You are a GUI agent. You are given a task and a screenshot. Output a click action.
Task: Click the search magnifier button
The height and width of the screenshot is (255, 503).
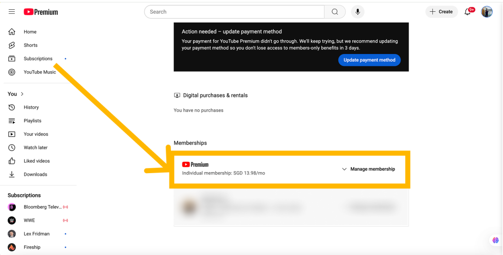pyautogui.click(x=335, y=12)
